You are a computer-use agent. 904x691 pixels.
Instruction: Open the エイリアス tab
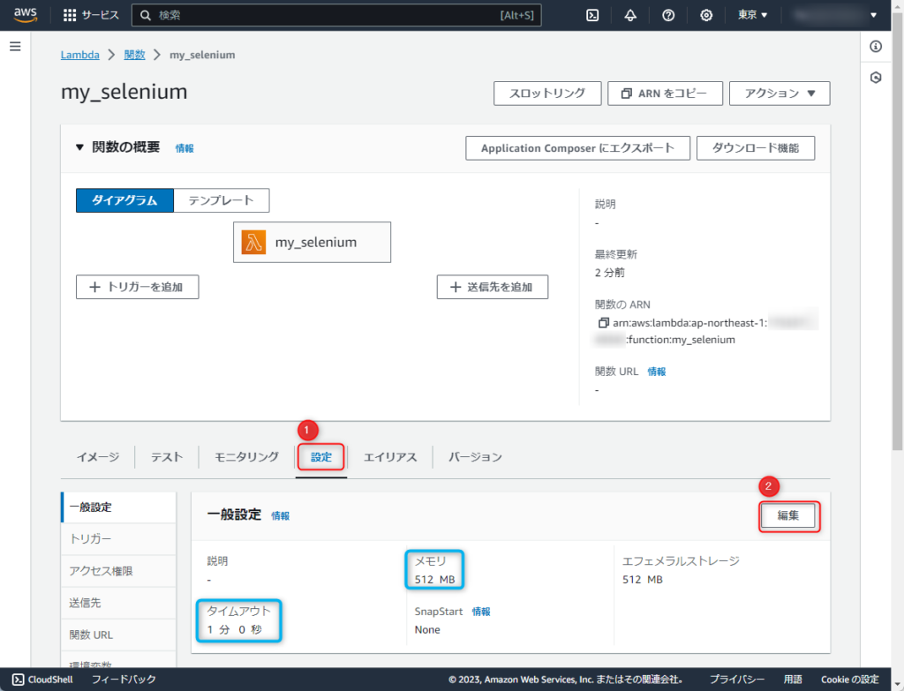coord(389,457)
